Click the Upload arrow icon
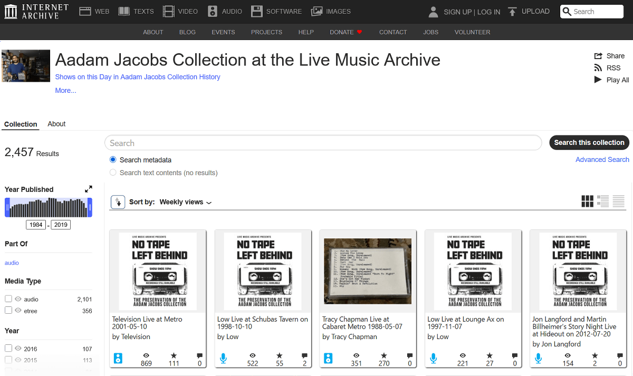Image resolution: width=633 pixels, height=376 pixels. [512, 12]
